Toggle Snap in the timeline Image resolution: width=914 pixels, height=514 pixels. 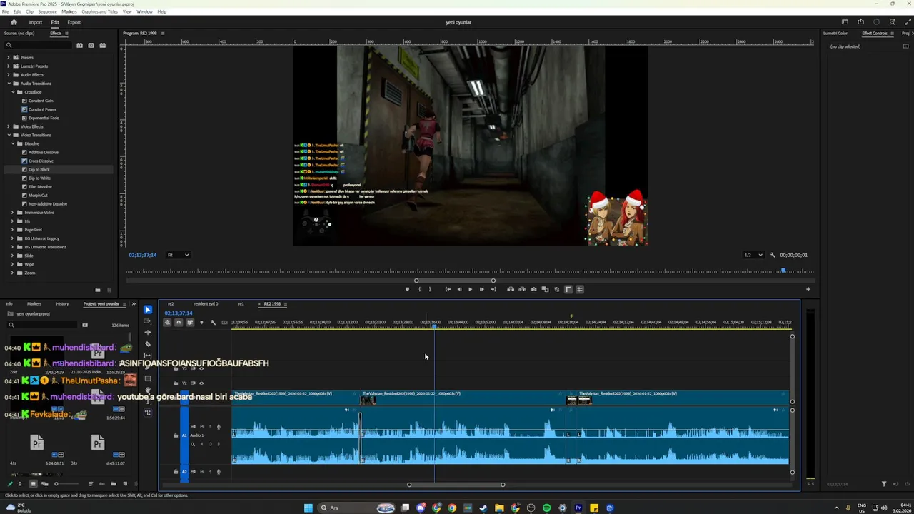click(179, 323)
